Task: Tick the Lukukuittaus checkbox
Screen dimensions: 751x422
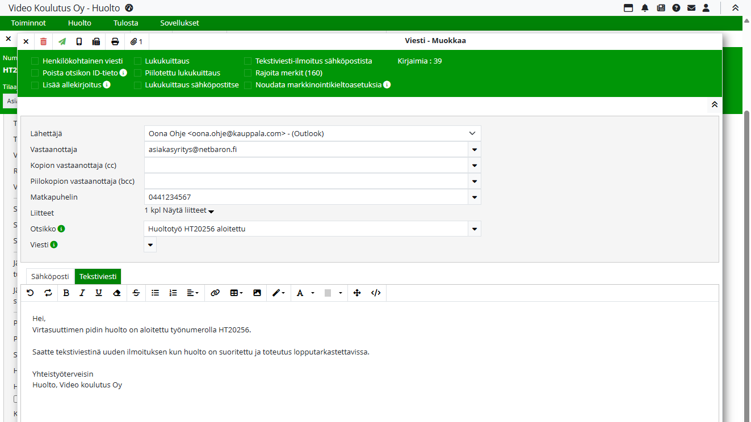Action: pyautogui.click(x=138, y=61)
